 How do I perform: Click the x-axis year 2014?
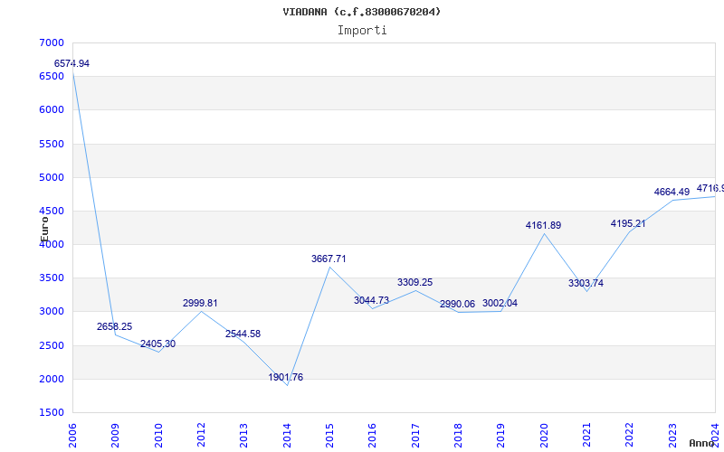tap(287, 436)
